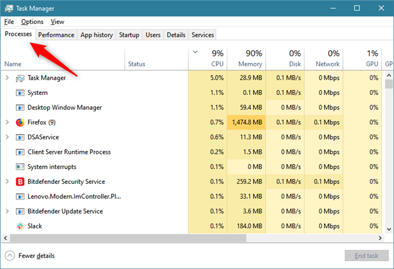The image size is (394, 269).
Task: Click the Task Manager process row icon
Action: coord(20,78)
